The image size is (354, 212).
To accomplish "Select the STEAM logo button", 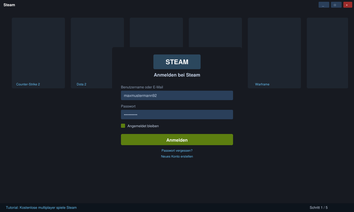I will click(x=177, y=62).
